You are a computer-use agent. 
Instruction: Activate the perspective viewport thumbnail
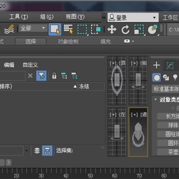pos(138,132)
